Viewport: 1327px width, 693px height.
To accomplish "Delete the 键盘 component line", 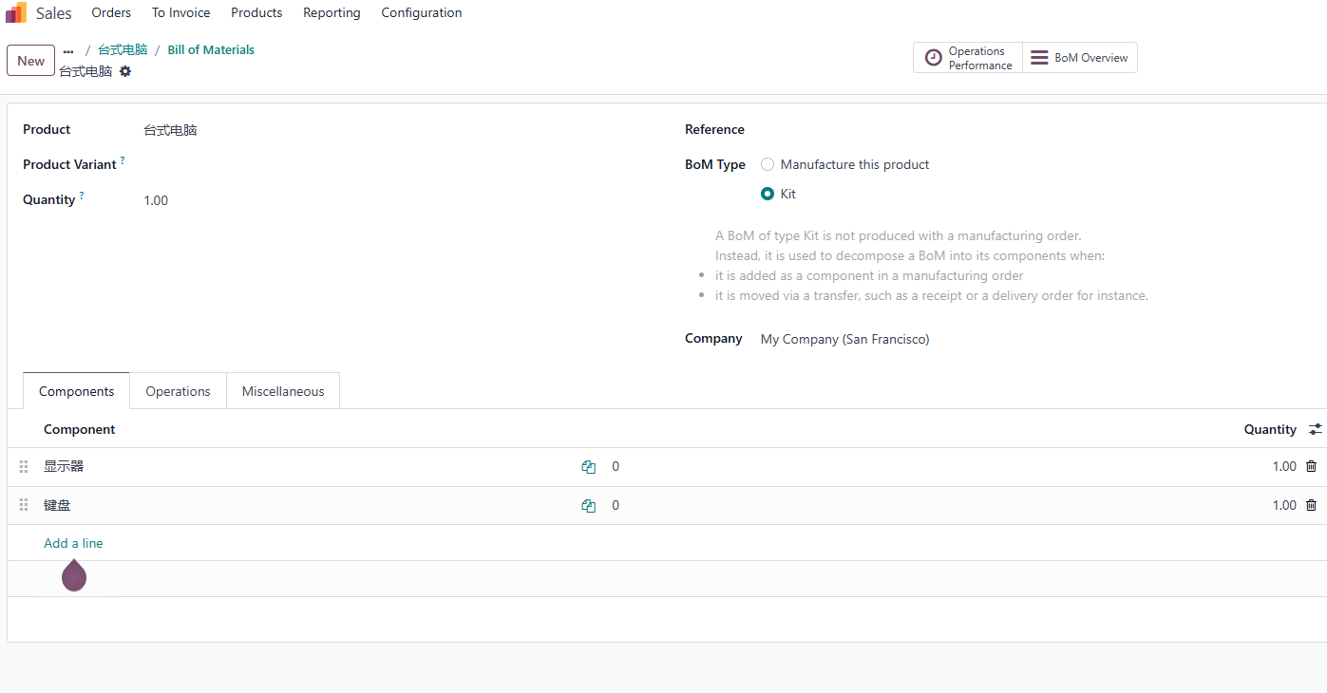I will 1311,505.
